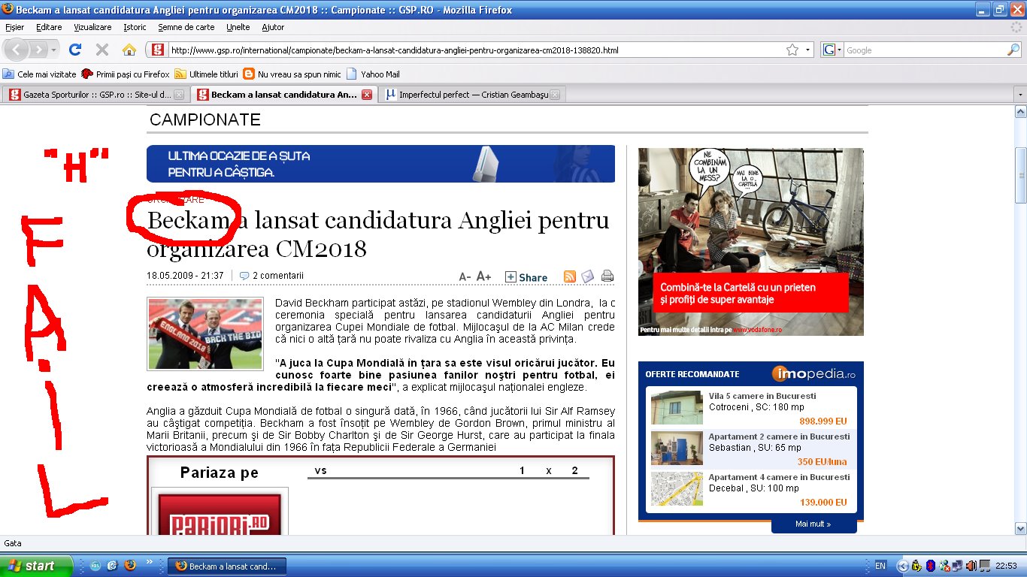Click Mai mult » in imopedia box
Screen dimensions: 1027x577
[813, 524]
